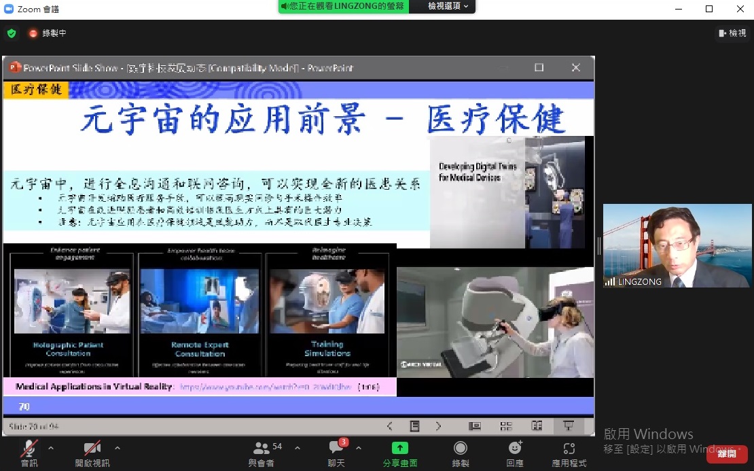Click the view layout button top right
Image resolution: width=754 pixels, height=471 pixels.
[x=732, y=33]
